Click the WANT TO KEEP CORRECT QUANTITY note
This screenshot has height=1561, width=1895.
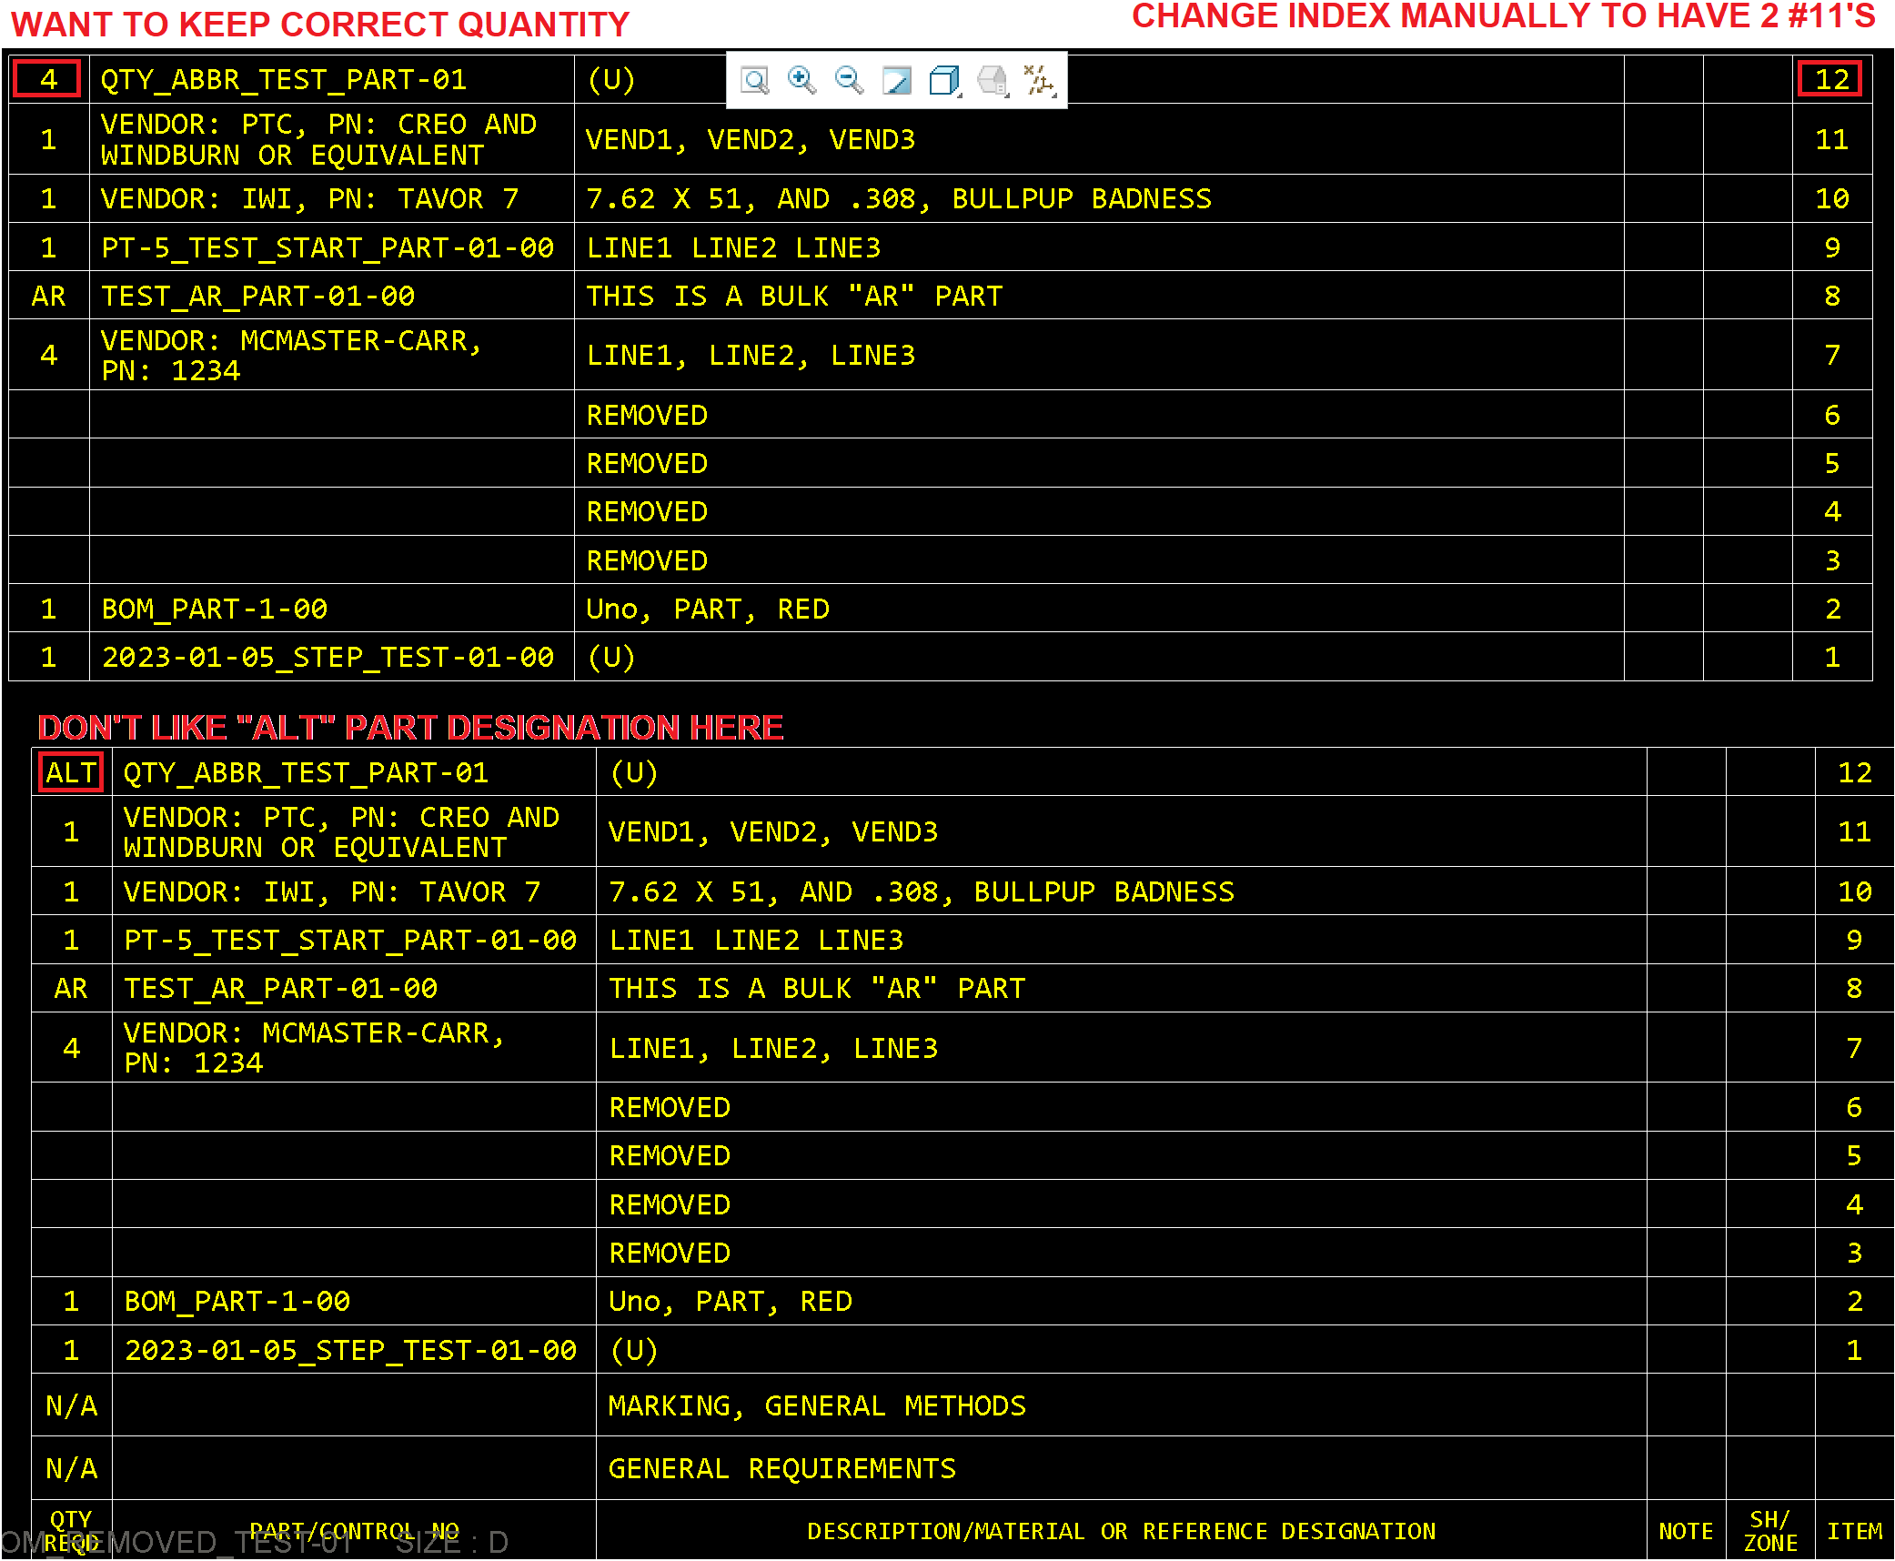[x=318, y=24]
